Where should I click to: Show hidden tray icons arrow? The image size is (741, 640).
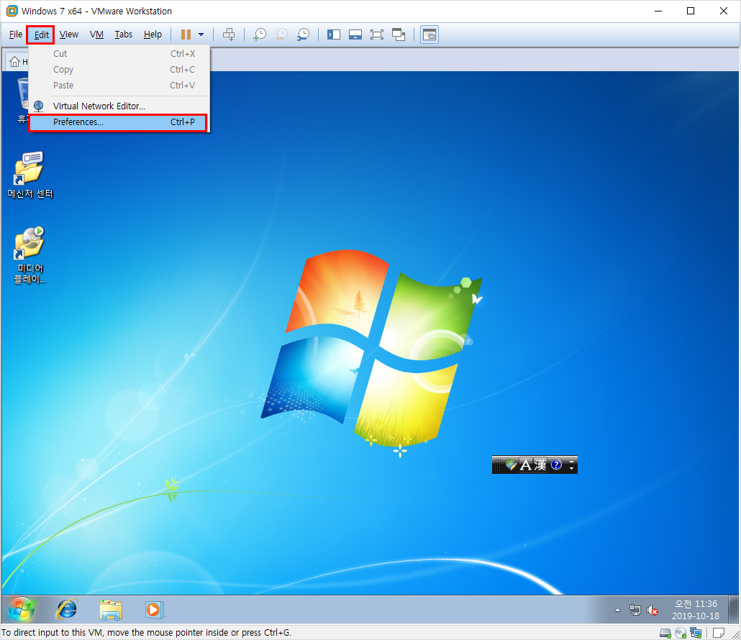617,611
